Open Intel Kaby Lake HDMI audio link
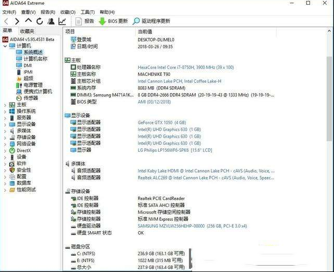This screenshot has width=334, height=272. (206, 171)
